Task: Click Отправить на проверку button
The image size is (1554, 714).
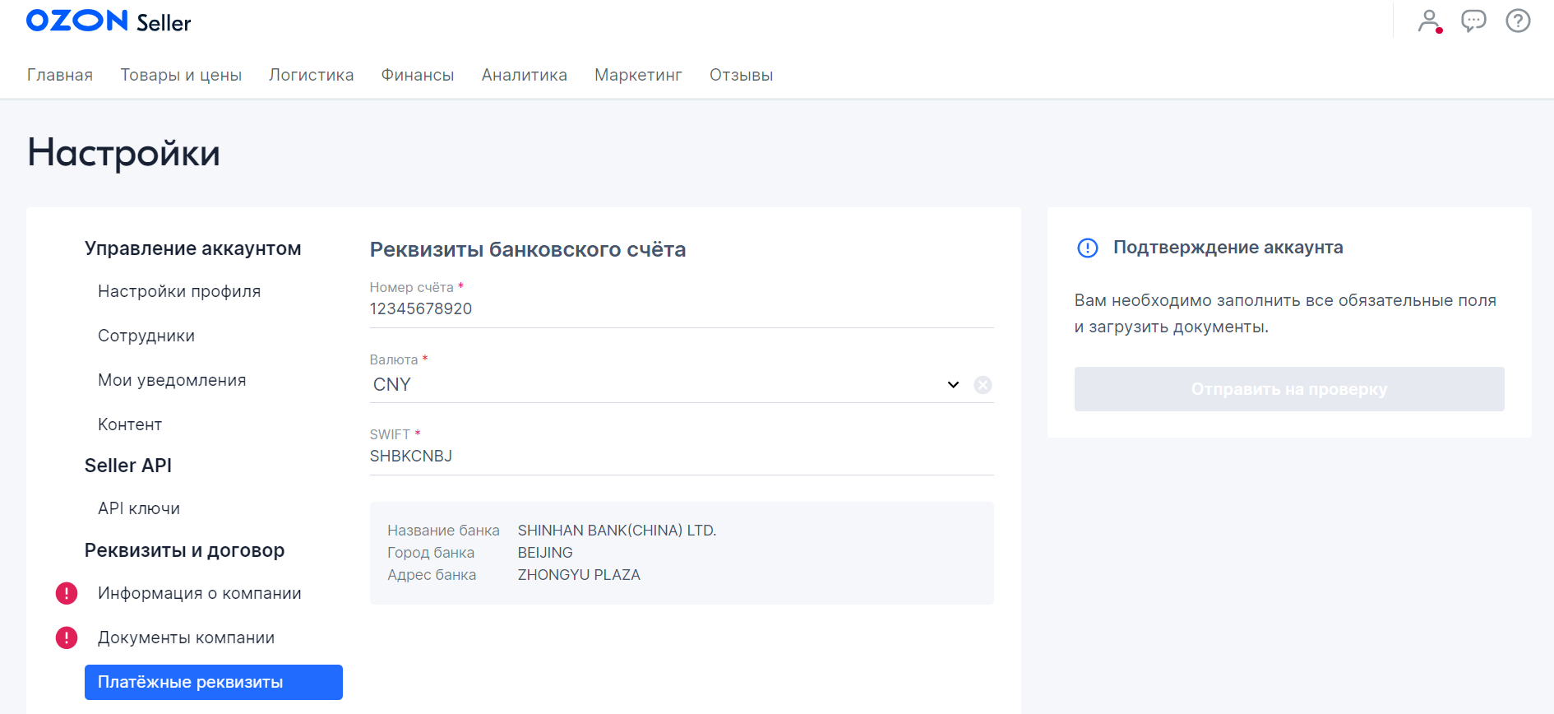Action: pyautogui.click(x=1289, y=389)
